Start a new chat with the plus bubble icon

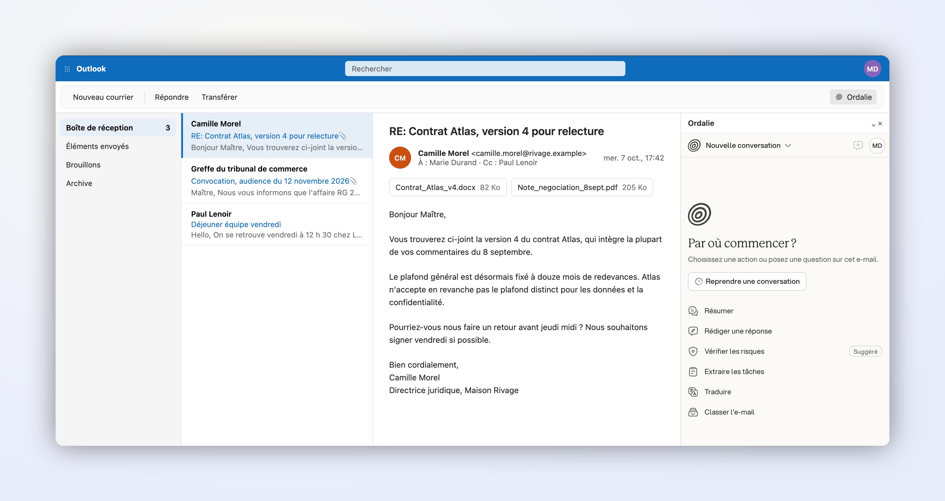point(858,145)
